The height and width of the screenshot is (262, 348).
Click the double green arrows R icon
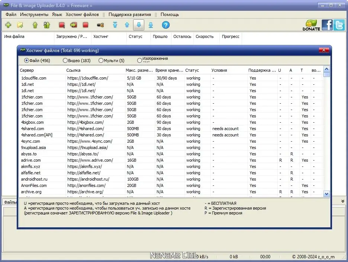coord(46,25)
